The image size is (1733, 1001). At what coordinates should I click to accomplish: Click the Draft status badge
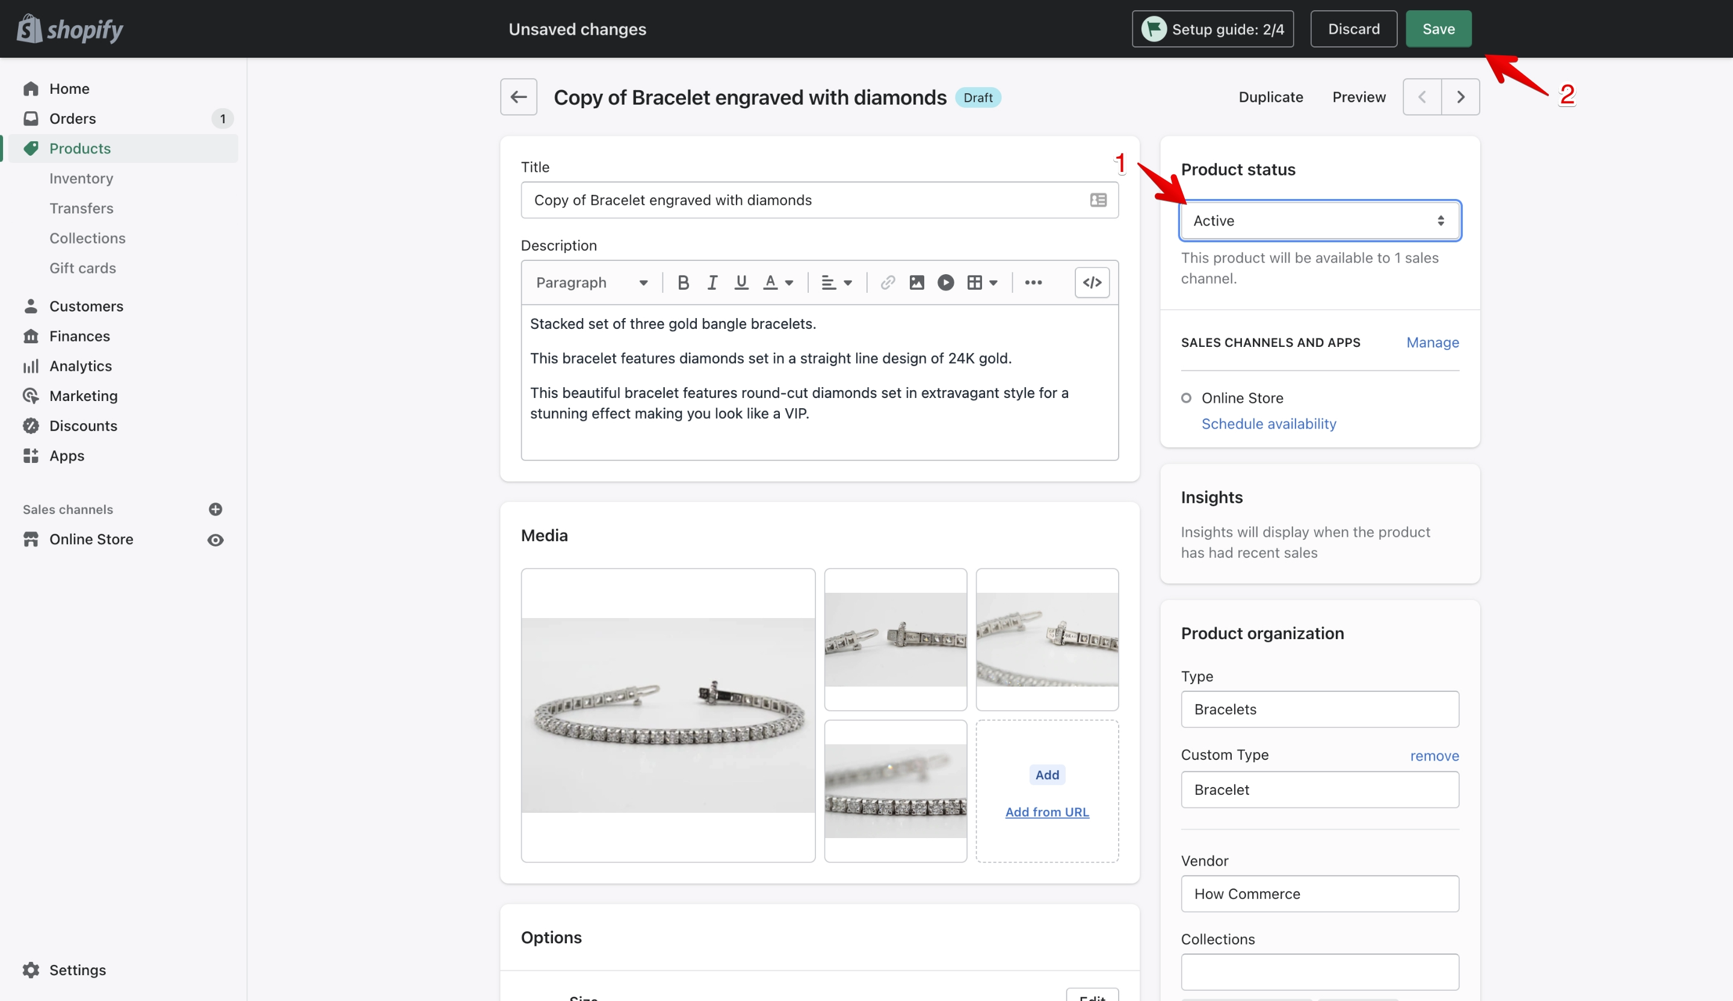[x=977, y=97]
